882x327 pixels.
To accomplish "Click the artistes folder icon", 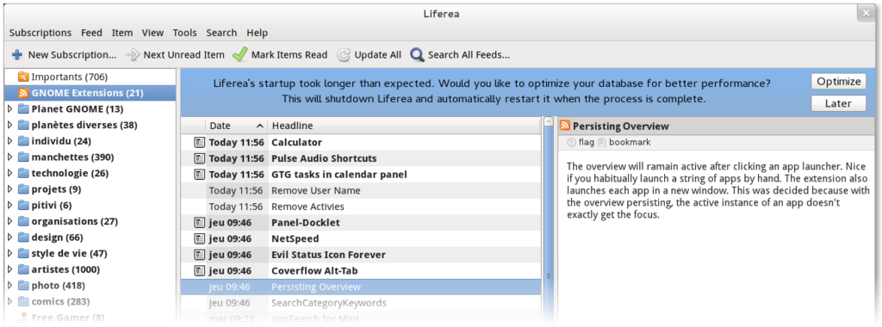I will [x=23, y=269].
